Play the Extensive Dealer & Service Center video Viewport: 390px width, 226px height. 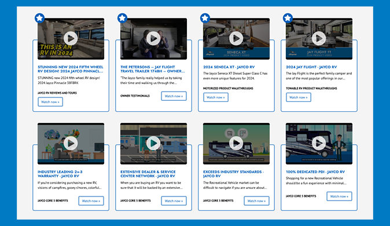click(x=153, y=143)
